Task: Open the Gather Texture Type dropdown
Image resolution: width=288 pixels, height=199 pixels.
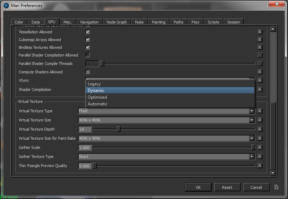Action: 166,157
